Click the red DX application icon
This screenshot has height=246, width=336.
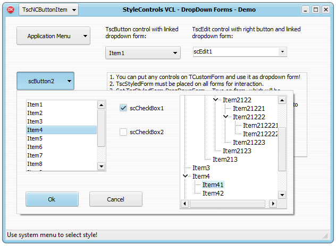pyautogui.click(x=11, y=10)
